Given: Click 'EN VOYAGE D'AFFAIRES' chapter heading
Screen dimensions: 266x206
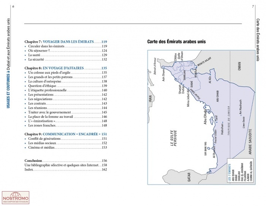Looking at the screenshot, I should (x=63, y=68).
